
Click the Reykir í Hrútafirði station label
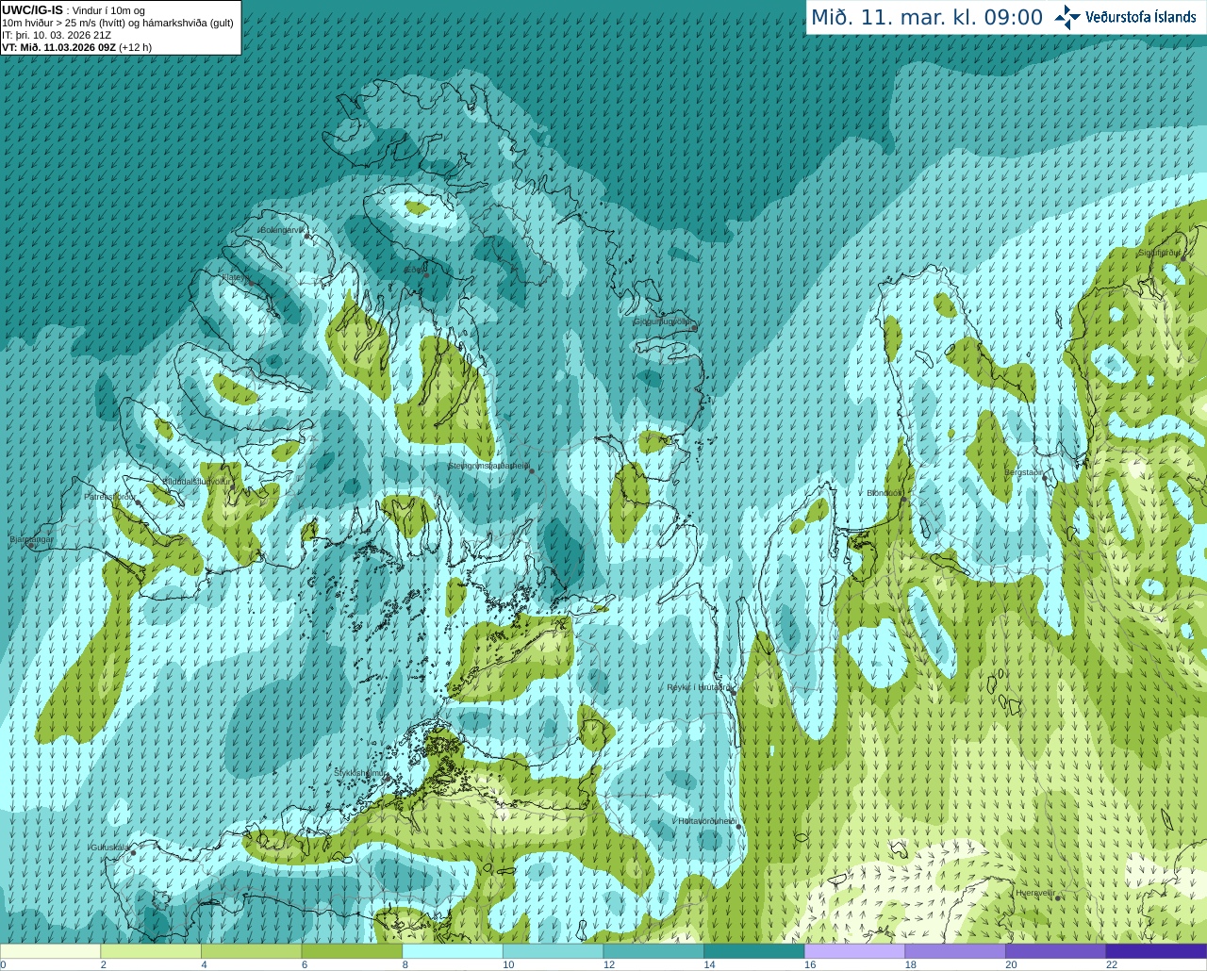(699, 687)
